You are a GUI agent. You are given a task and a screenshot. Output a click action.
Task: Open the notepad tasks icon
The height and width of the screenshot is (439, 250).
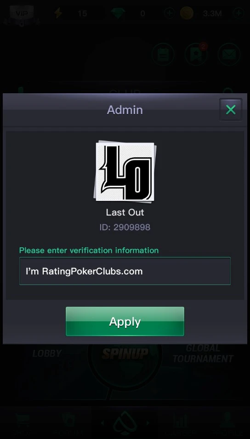pyautogui.click(x=163, y=54)
